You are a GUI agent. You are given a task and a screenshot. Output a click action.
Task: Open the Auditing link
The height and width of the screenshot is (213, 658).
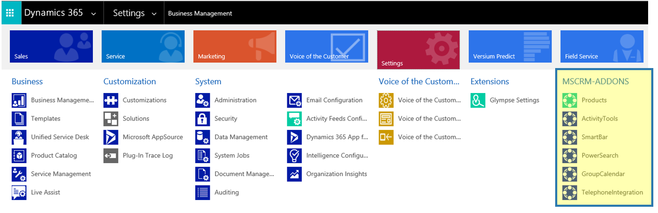pos(226,192)
